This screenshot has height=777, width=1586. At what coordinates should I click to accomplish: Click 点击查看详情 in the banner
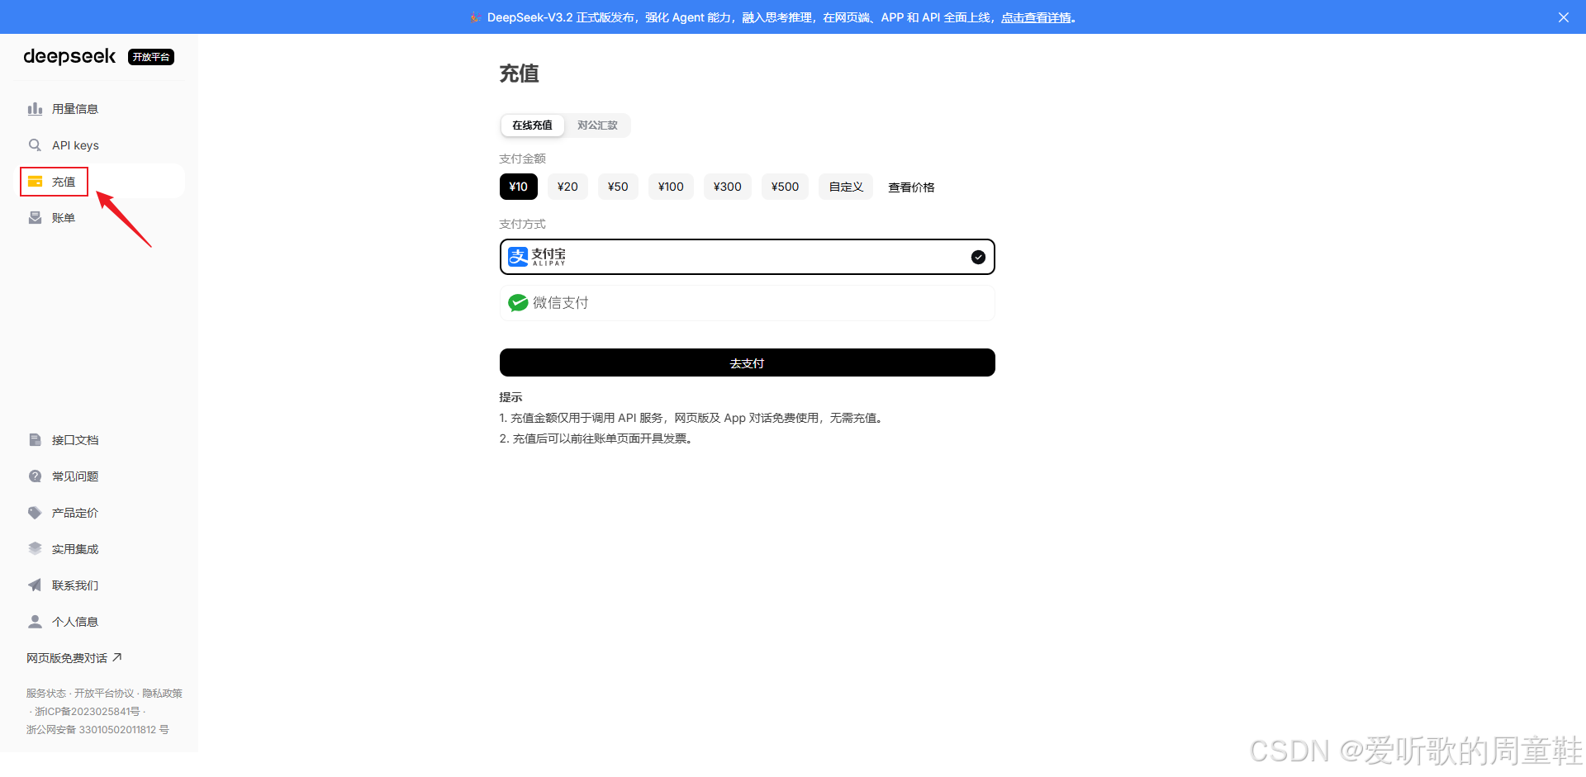click(x=1036, y=17)
